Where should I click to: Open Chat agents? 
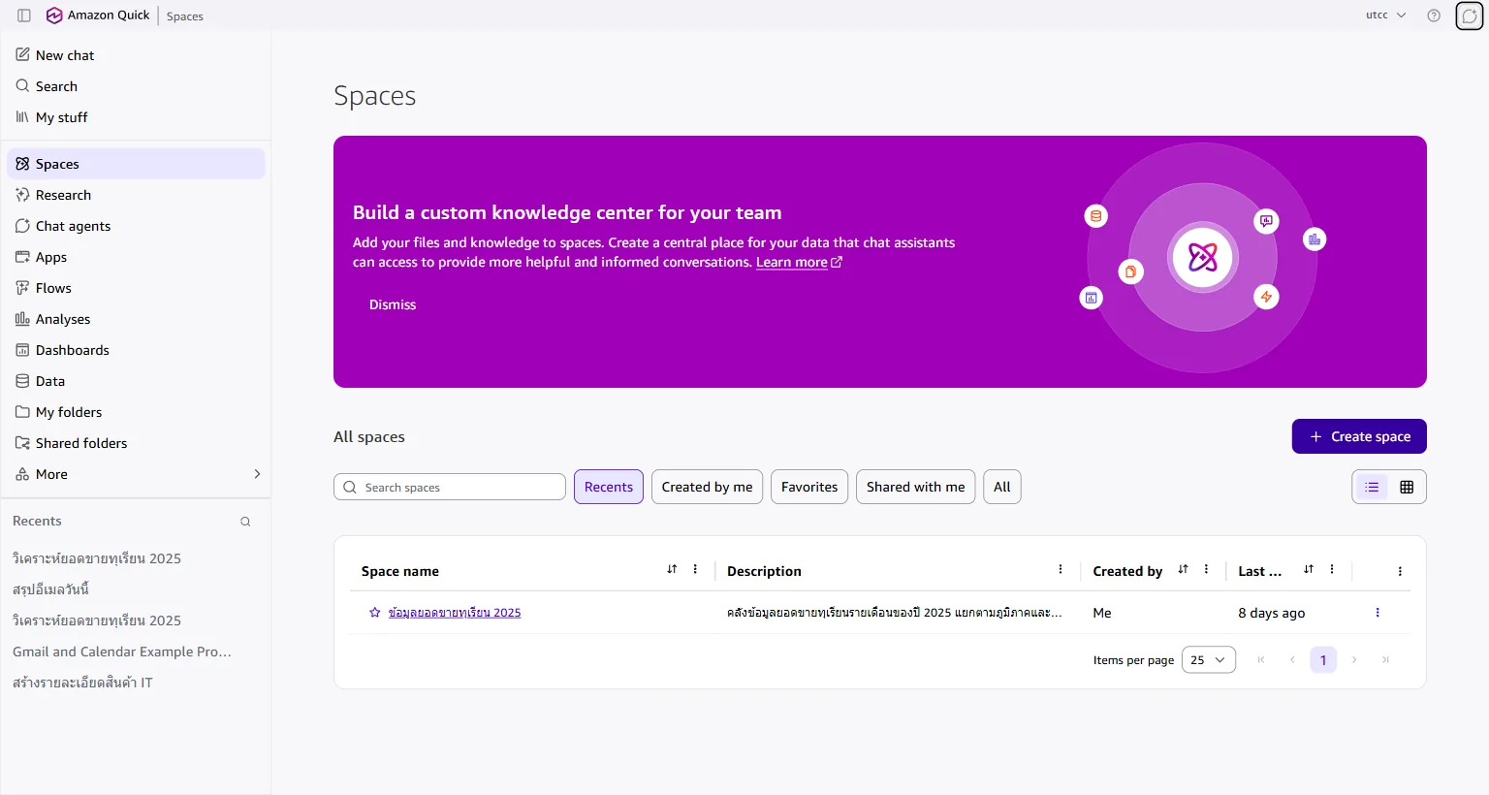point(136,226)
